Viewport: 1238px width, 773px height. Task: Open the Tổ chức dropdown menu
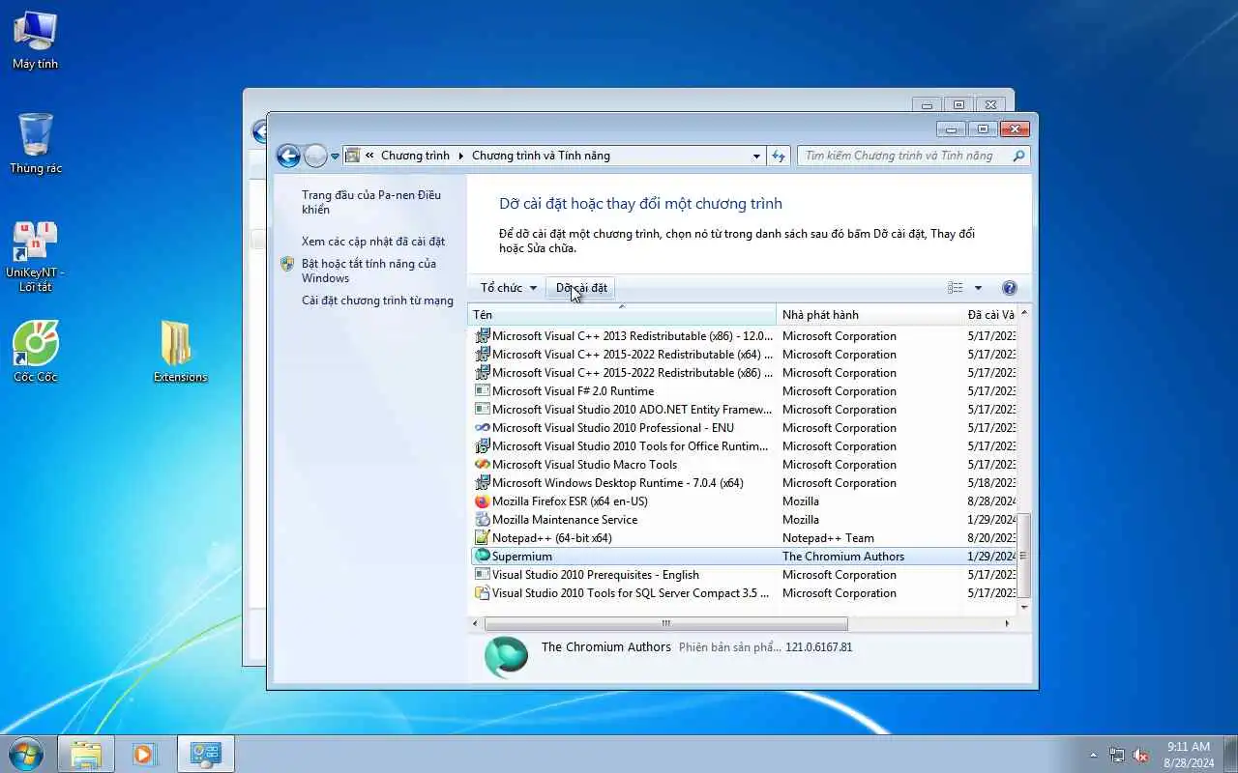point(508,288)
